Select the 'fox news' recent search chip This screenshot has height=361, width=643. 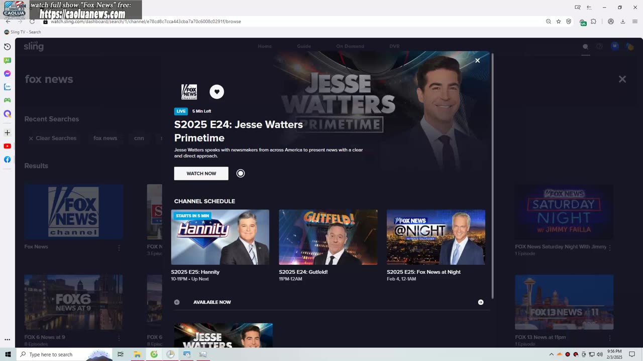coord(105,138)
